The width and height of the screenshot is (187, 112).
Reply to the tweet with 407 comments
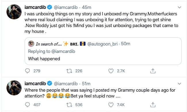[x=27, y=105]
